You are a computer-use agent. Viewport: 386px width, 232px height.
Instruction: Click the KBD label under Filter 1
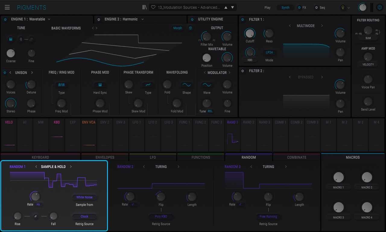point(250,60)
